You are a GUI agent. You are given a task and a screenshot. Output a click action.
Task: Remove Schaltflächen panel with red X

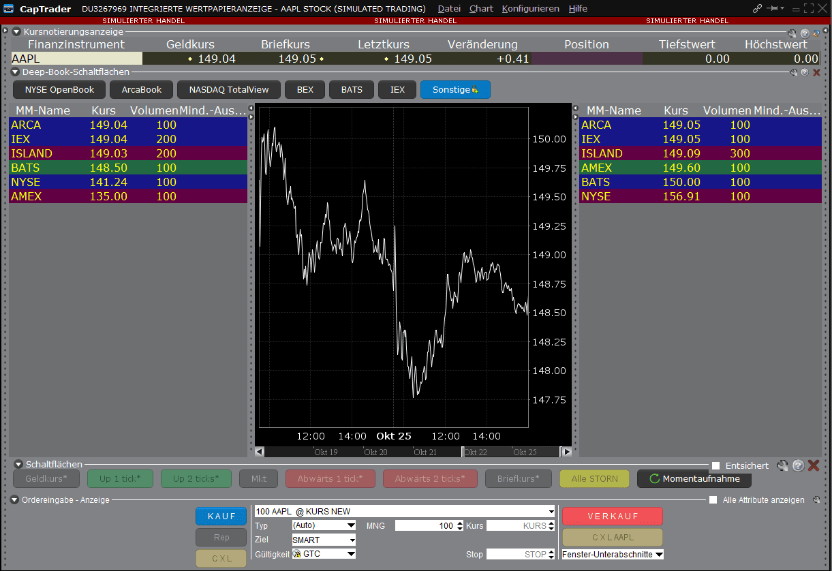tap(814, 465)
